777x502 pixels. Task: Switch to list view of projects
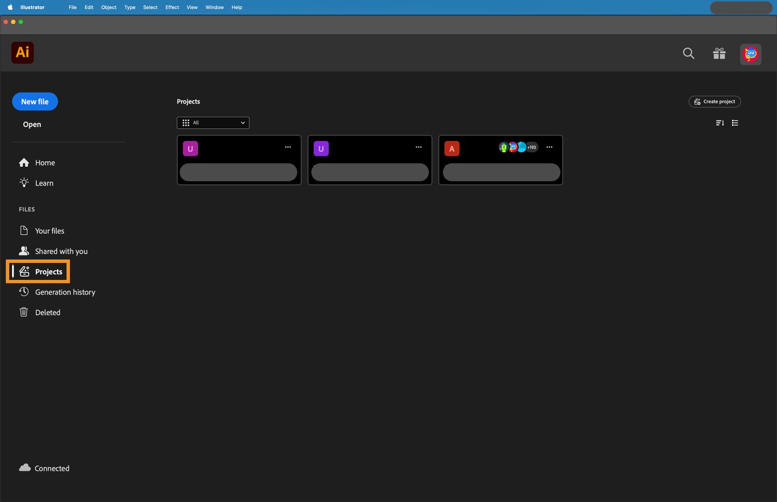point(735,123)
